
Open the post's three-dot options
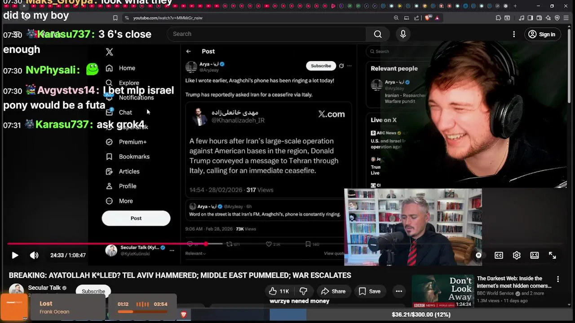349,66
